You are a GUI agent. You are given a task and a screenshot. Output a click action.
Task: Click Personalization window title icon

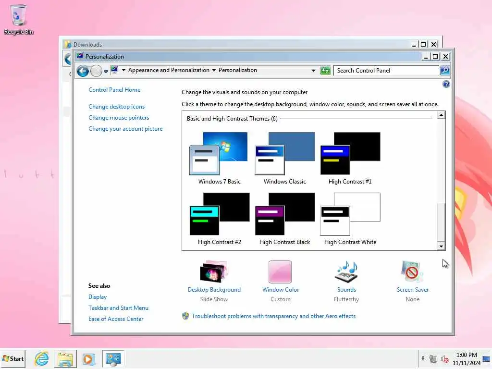(80, 56)
